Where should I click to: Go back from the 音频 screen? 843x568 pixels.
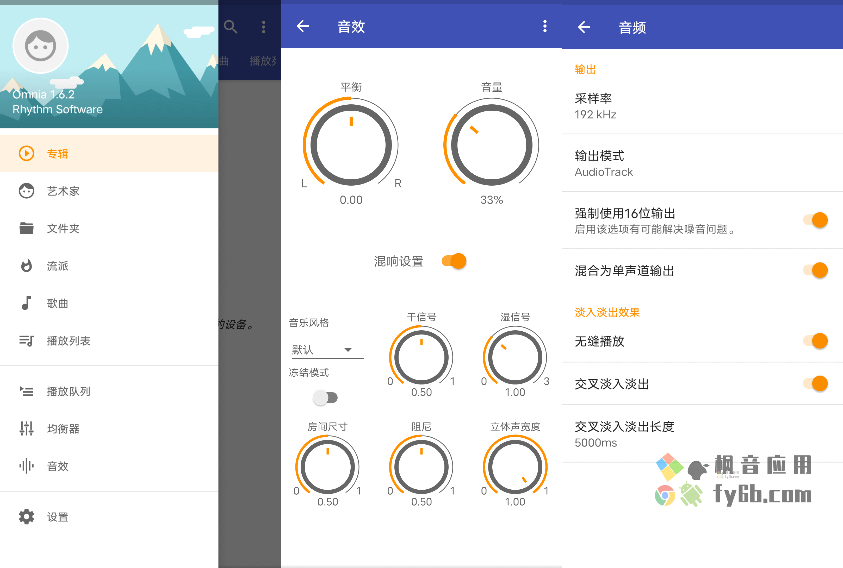coord(584,27)
